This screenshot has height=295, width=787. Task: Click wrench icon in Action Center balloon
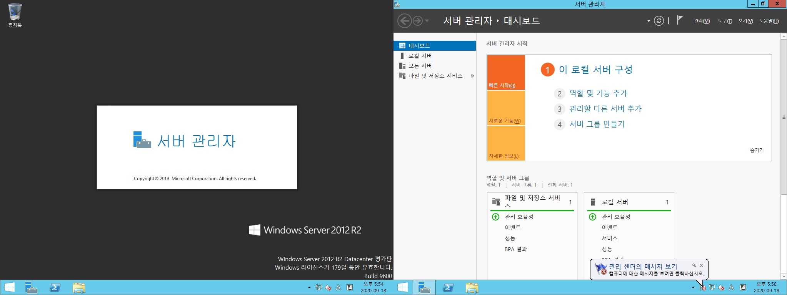694,265
